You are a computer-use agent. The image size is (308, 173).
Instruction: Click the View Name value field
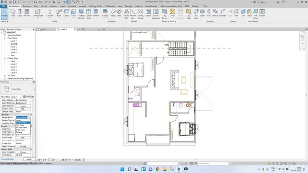click(23, 155)
